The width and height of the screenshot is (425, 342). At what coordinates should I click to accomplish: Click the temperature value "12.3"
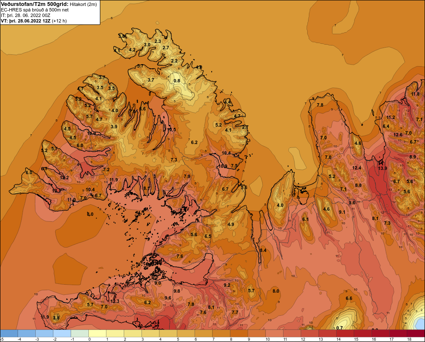click(115, 301)
